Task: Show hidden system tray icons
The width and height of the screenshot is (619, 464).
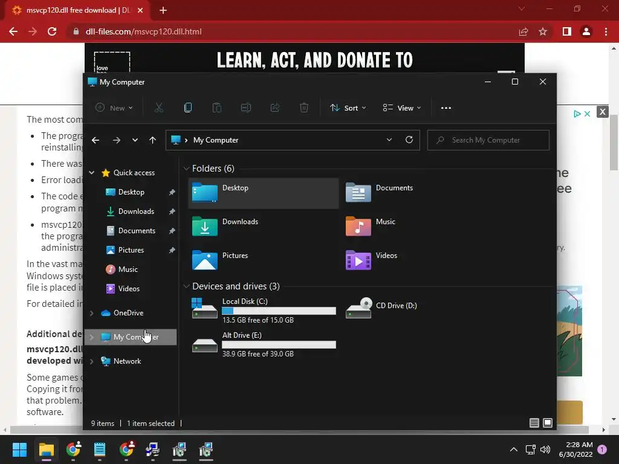Action: click(x=514, y=449)
